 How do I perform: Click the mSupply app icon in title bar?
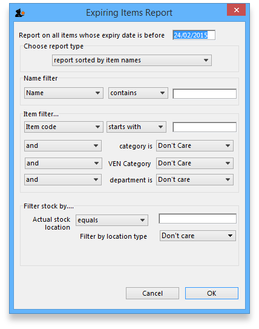pos(20,13)
